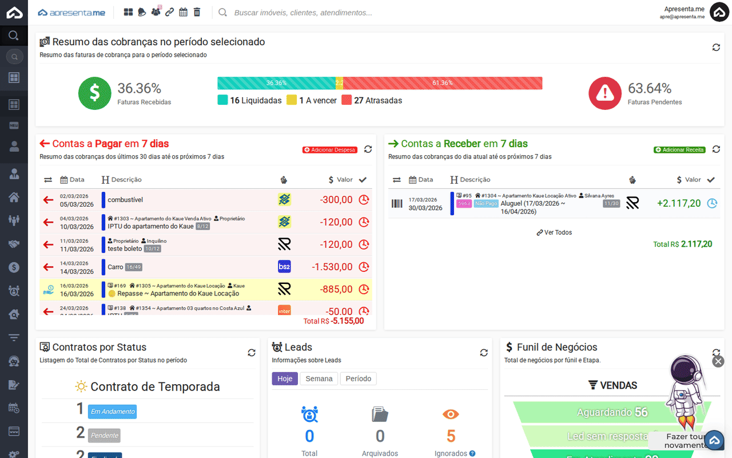This screenshot has width=732, height=458.
Task: Click the house icon in left sidebar
Action: point(14,198)
